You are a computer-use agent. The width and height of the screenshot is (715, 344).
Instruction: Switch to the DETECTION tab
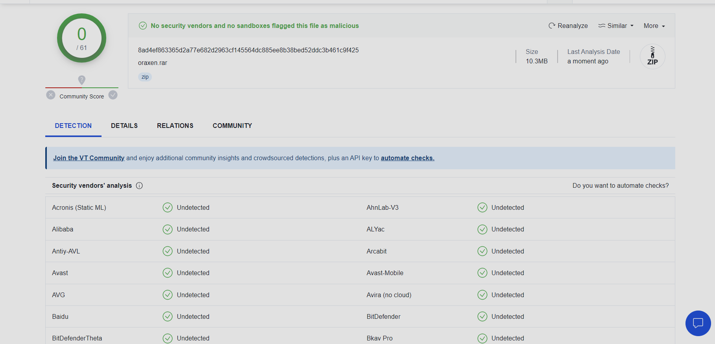[x=73, y=126]
